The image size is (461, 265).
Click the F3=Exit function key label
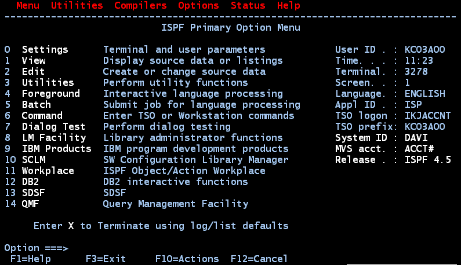(106, 259)
